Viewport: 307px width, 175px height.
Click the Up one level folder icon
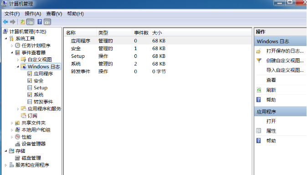(x=23, y=22)
